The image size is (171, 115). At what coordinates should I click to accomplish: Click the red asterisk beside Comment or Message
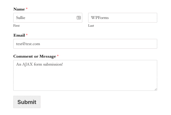click(x=58, y=56)
